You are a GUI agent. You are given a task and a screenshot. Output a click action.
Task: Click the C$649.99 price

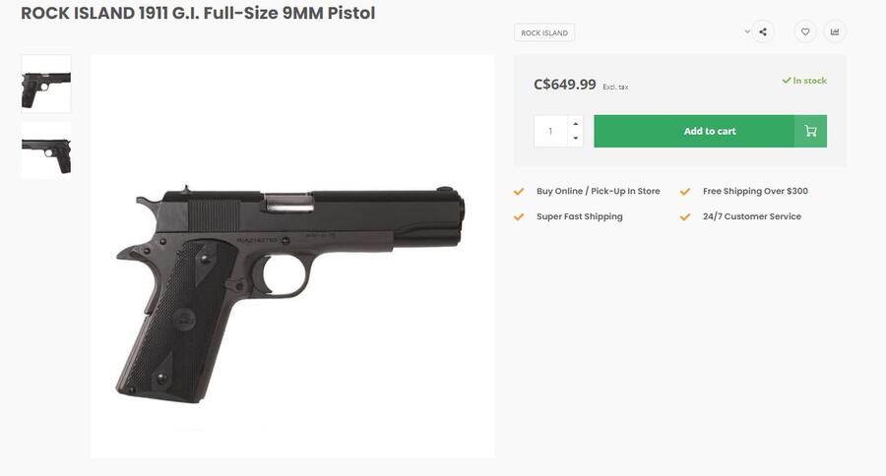[x=565, y=85]
